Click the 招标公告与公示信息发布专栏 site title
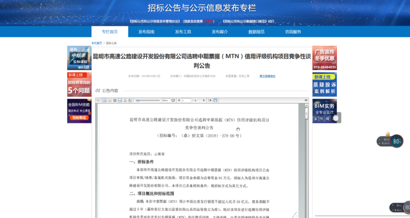 pos(201,8)
